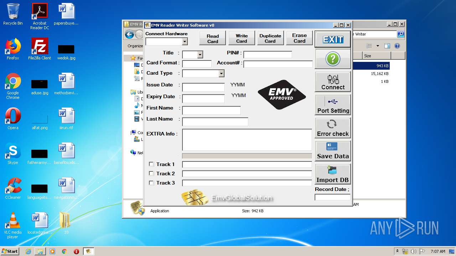Screen dimensions: 456x256
Task: Click the Track 1 data field
Action: coord(247,165)
